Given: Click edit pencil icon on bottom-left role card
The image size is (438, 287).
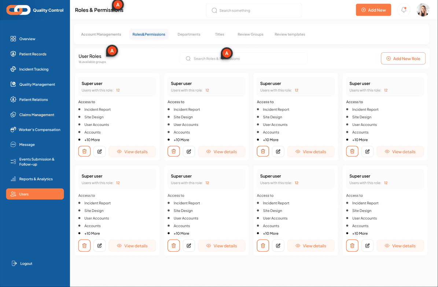Looking at the screenshot, I should coord(99,246).
